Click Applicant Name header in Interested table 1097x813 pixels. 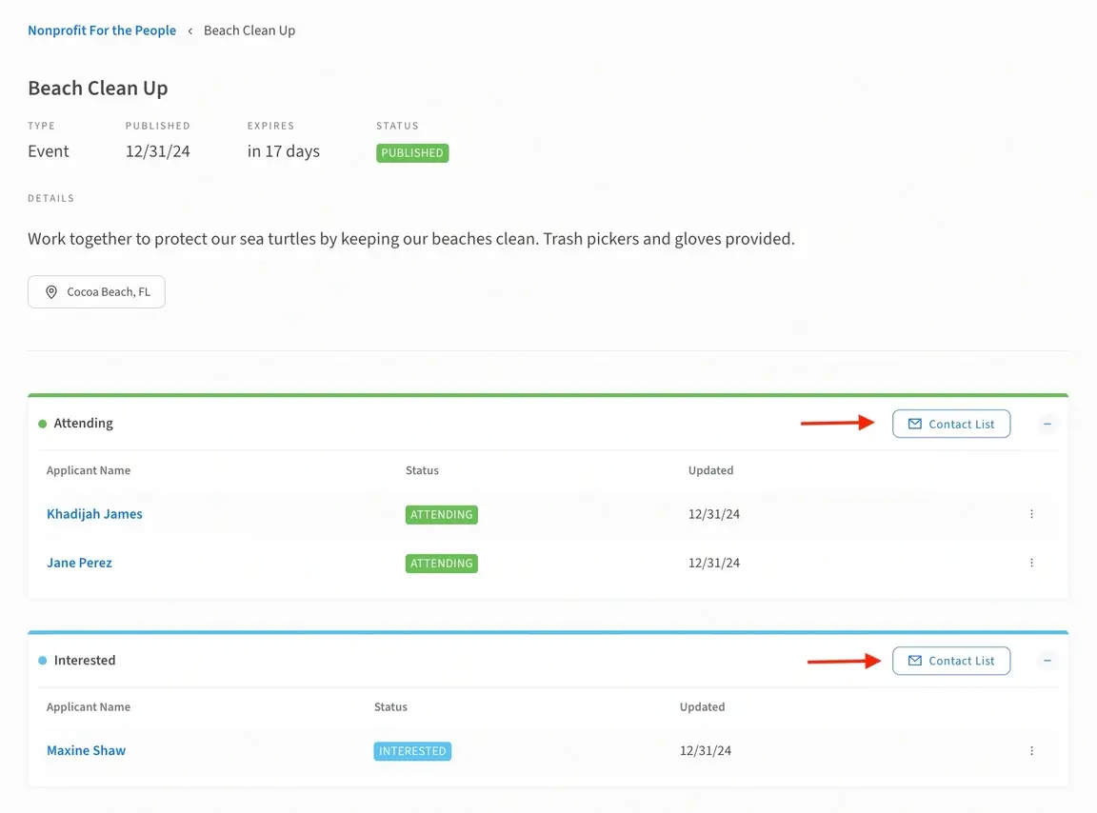tap(89, 707)
